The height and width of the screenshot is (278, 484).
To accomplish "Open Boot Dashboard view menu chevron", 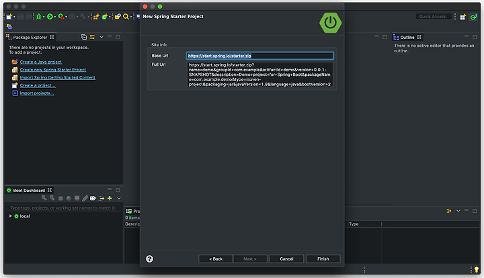I will click(x=119, y=199).
